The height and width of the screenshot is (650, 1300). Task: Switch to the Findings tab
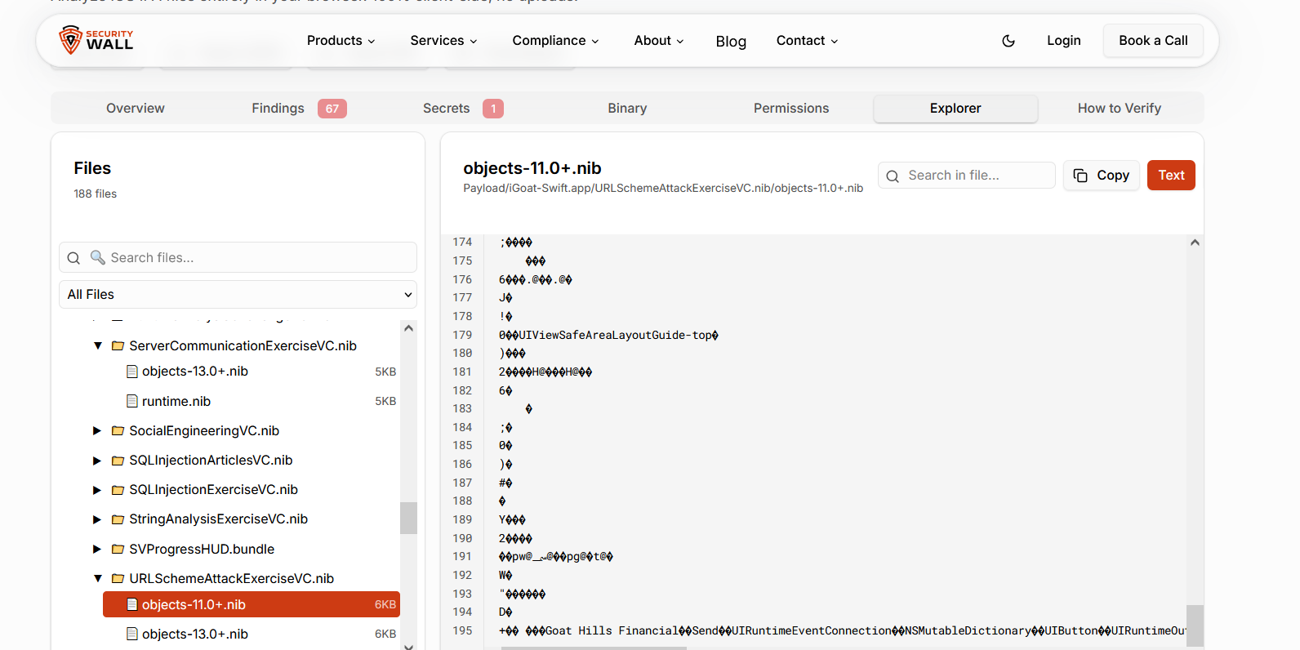(x=278, y=109)
